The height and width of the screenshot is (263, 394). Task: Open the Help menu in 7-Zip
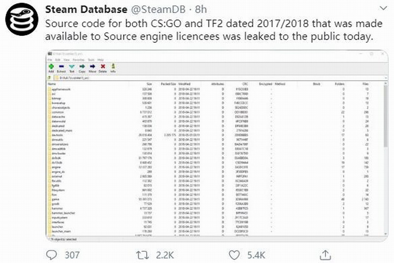[x=100, y=59]
